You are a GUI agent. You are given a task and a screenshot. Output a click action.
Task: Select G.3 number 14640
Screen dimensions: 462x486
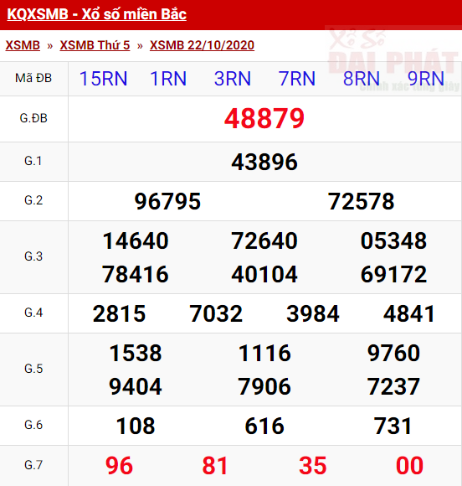136,240
